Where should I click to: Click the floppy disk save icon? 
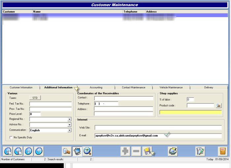(x=147, y=151)
